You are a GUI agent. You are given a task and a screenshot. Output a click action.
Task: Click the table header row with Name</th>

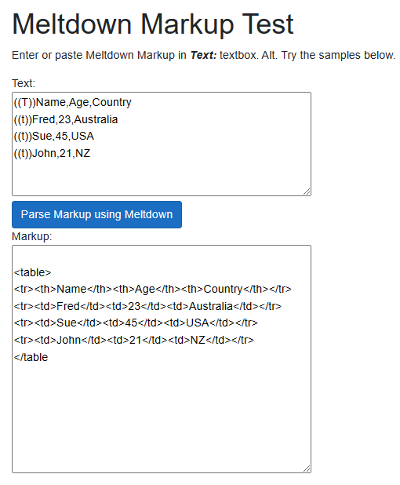click(x=153, y=289)
